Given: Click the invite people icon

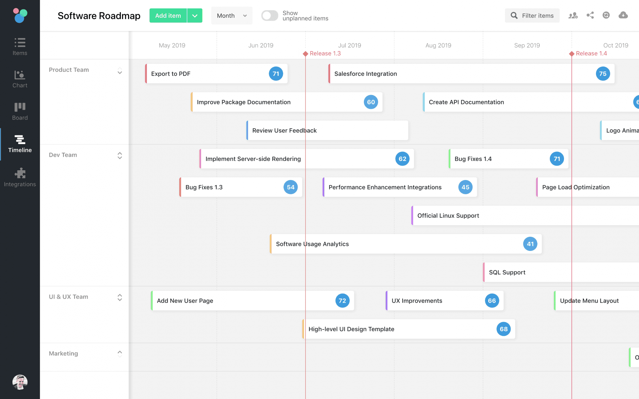Looking at the screenshot, I should click(x=573, y=15).
